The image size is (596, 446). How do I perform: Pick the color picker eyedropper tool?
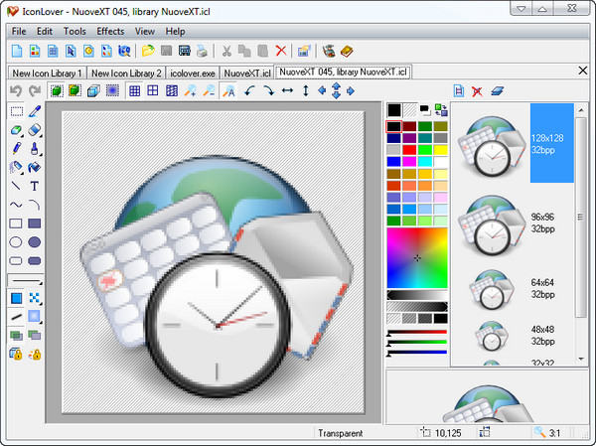pyautogui.click(x=35, y=111)
